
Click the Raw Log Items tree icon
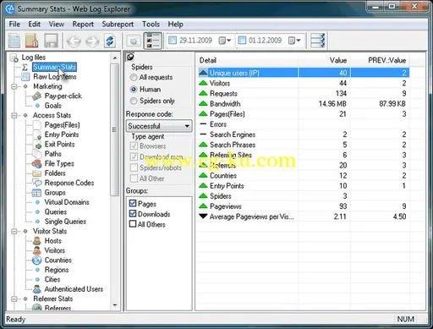click(25, 77)
